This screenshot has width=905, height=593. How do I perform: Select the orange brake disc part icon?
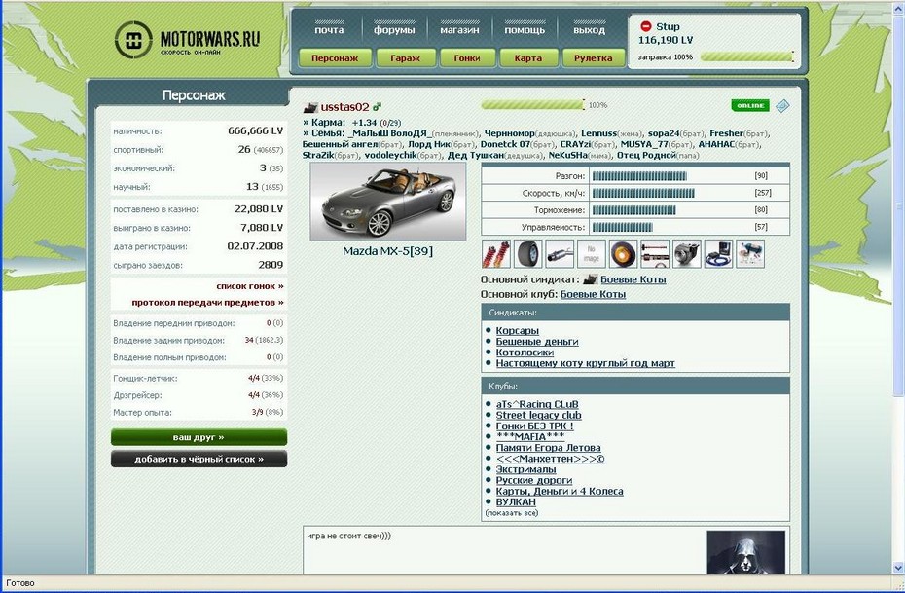coord(624,254)
